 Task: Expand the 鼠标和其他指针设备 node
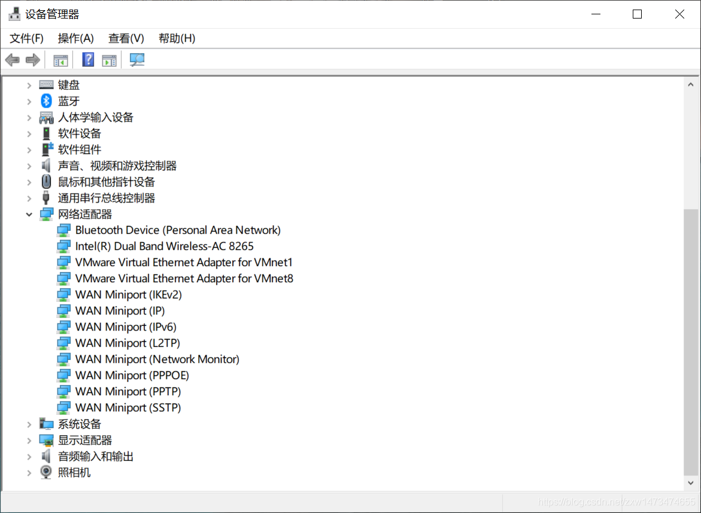29,182
